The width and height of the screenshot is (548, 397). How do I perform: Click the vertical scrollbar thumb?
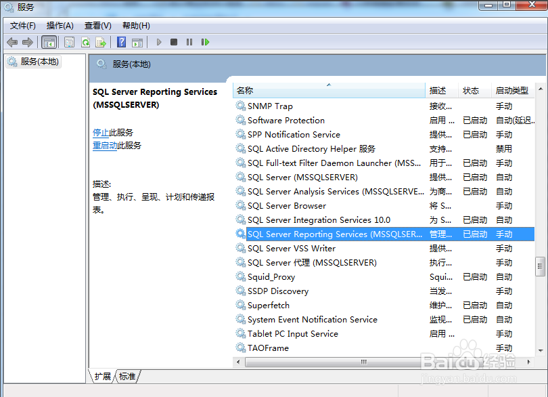[541, 266]
